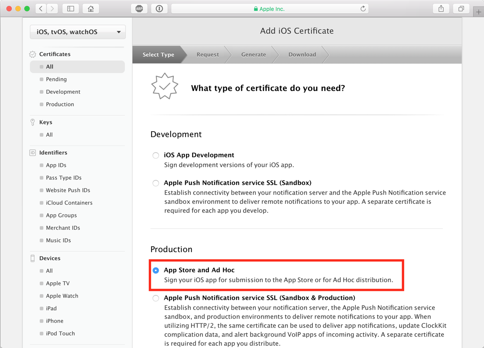
Task: Open the home page icon
Action: (x=91, y=9)
